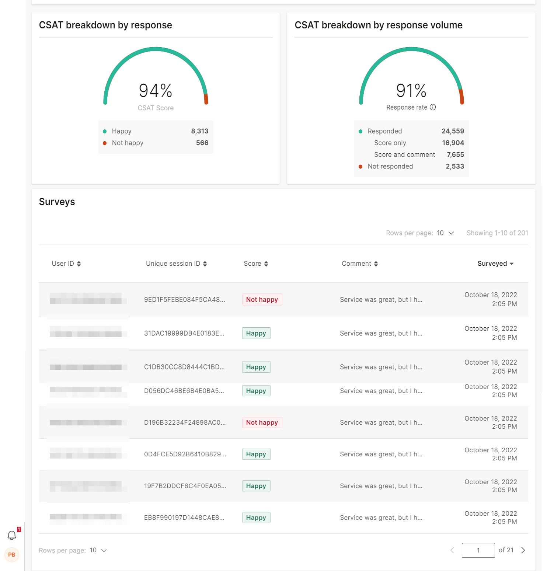The image size is (547, 571).
Task: Sort table by User ID column
Action: coord(66,264)
